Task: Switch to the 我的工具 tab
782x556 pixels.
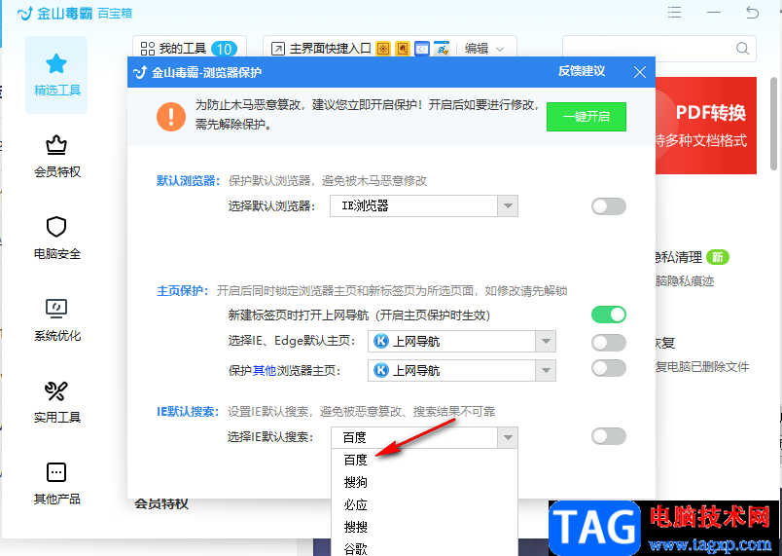Action: 190,49
